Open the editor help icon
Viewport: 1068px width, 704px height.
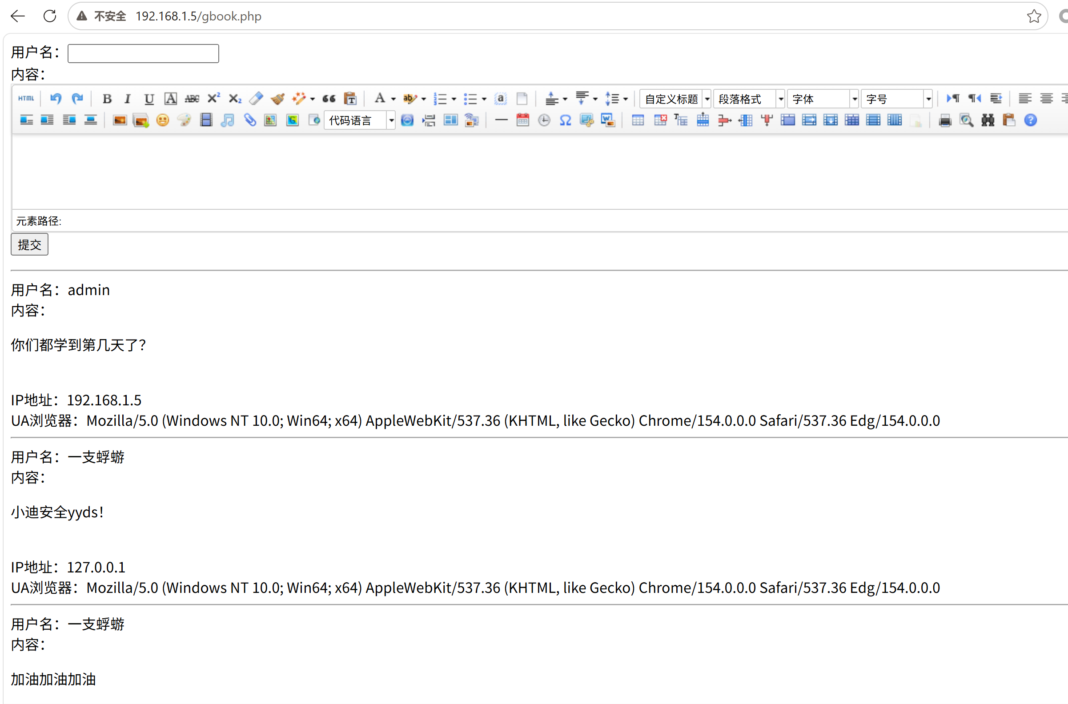click(x=1031, y=120)
